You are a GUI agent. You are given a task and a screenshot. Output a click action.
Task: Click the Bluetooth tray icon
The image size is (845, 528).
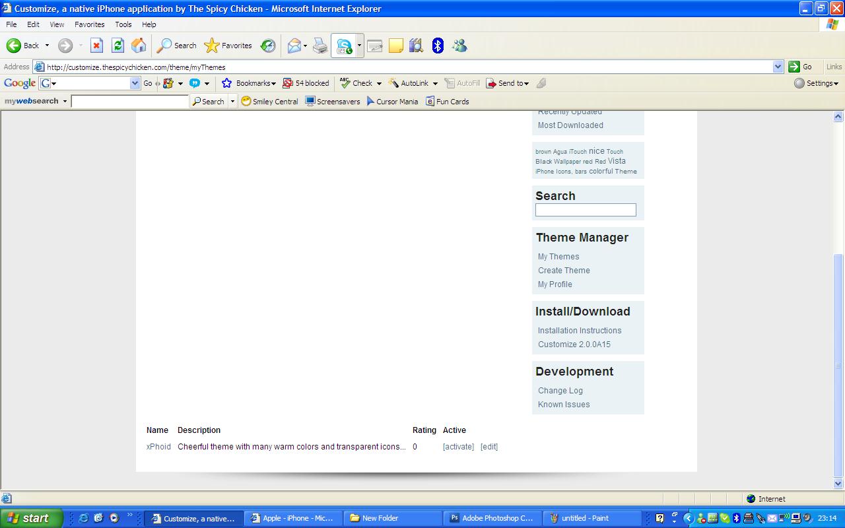pyautogui.click(x=736, y=518)
